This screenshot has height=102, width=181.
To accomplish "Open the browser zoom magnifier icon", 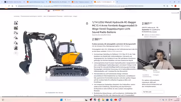I will (164, 6).
